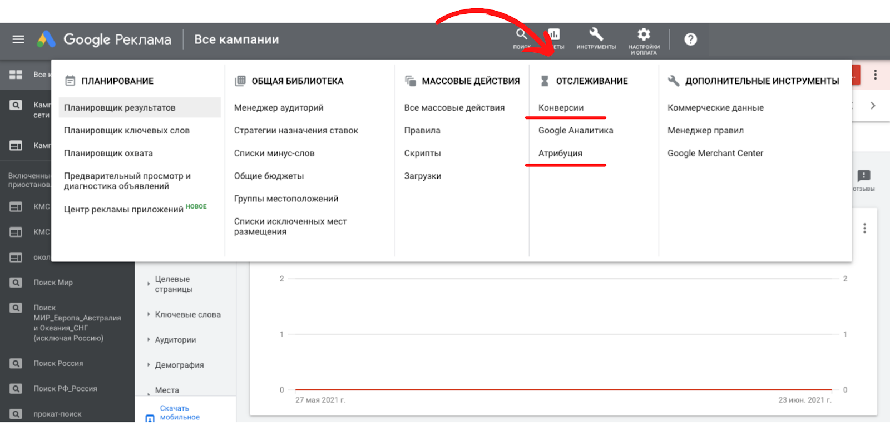Screen dimensions: 890x445
Task: Click Скачать мобильное приложение link
Action: [179, 413]
